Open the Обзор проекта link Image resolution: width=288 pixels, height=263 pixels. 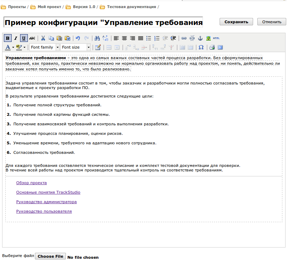coord(31,183)
